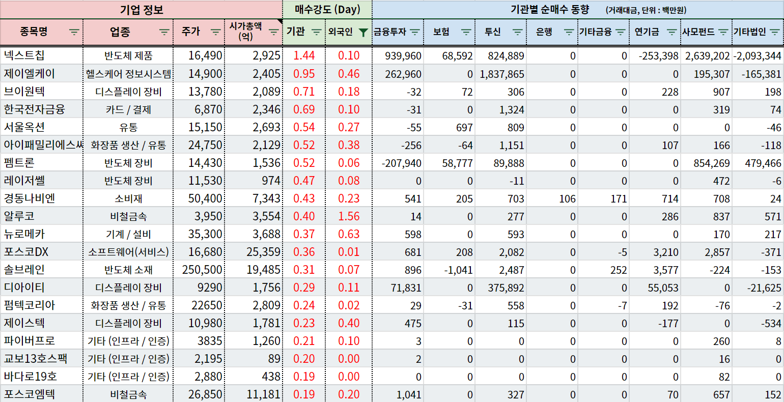This screenshot has height=402, width=784.
Task: Select the 소프트웨어(서비스) sector cell
Action: pos(128,251)
